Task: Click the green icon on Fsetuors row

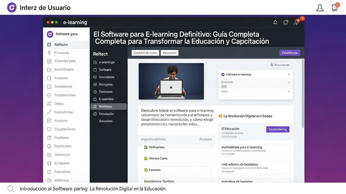Action: [x=146, y=170]
